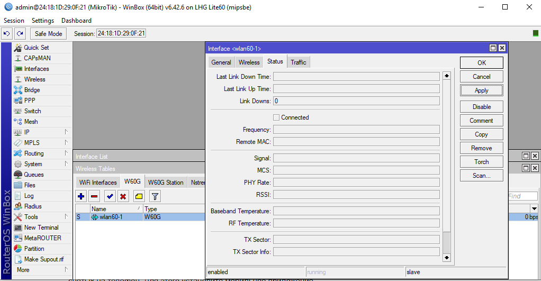Switch to WiFi Interfaces tab
Viewport: 541px width, 281px height.
98,183
